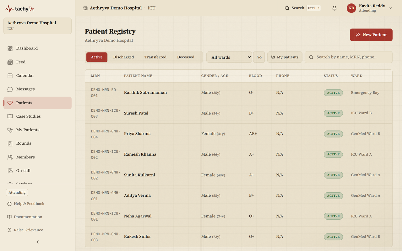Click the Search by name, MRN, phone field

pos(349,57)
